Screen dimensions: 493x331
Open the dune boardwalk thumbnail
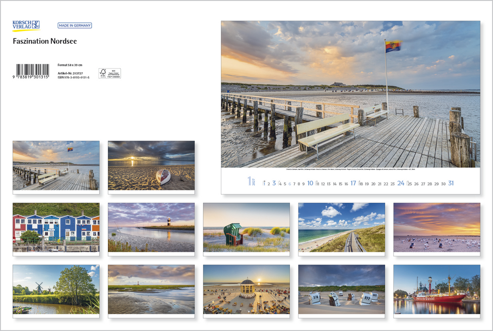click(x=341, y=227)
